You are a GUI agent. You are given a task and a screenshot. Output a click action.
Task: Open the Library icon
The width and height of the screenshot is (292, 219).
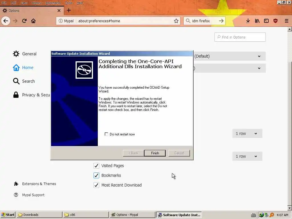(257, 21)
